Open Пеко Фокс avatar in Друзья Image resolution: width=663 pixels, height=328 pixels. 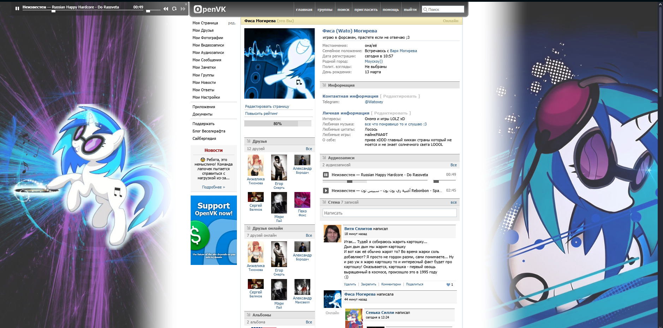[302, 200]
